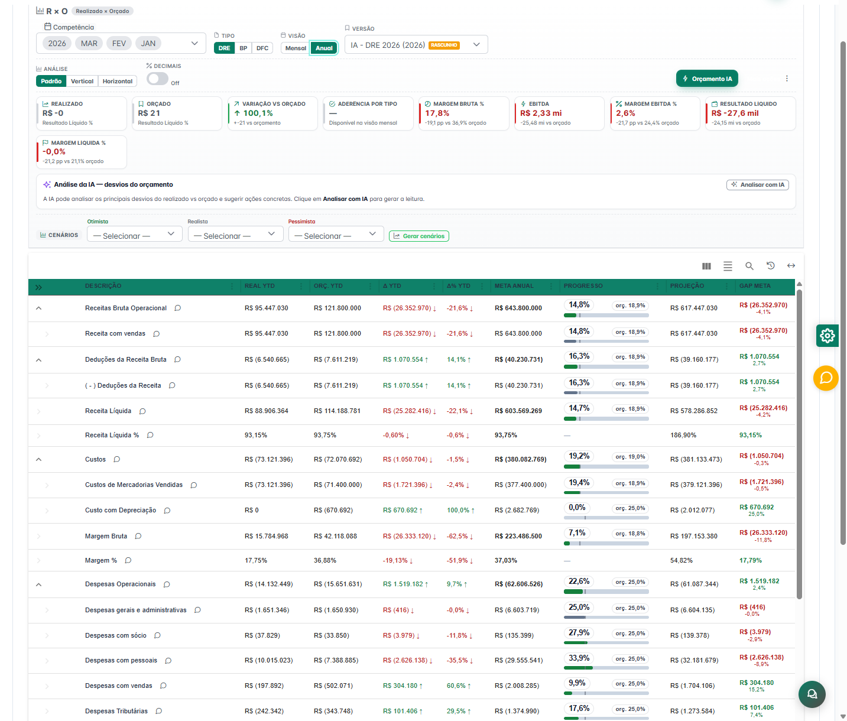
Task: Click the EBITDA R$ 2,33 mi card
Action: coord(559,113)
